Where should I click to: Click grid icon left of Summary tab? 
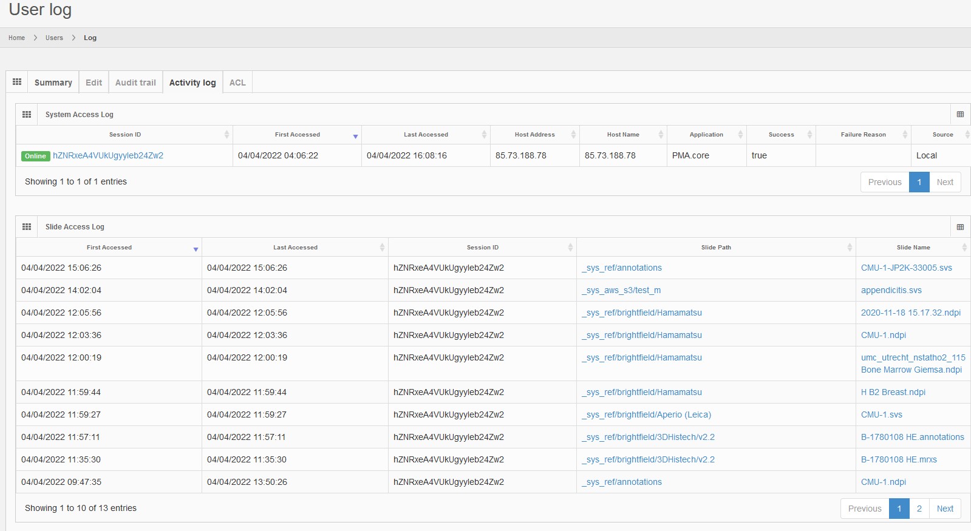[x=17, y=82]
